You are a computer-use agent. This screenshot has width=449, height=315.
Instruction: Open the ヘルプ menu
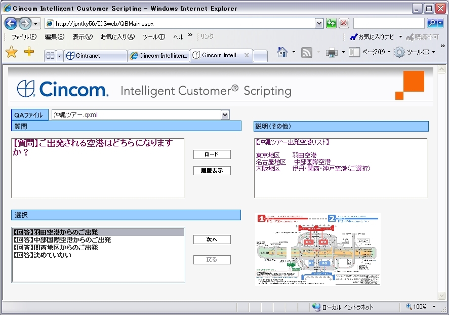(178, 37)
